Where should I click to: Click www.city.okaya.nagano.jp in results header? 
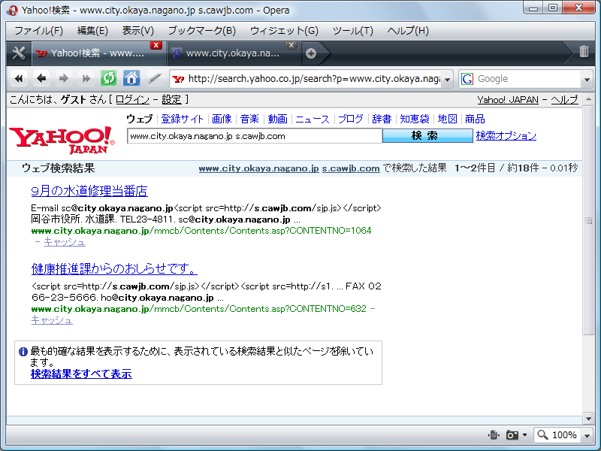point(258,168)
